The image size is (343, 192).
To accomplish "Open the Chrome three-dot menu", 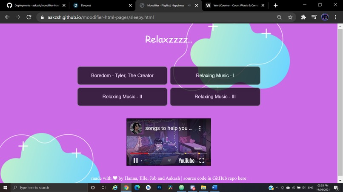I will point(336,17).
